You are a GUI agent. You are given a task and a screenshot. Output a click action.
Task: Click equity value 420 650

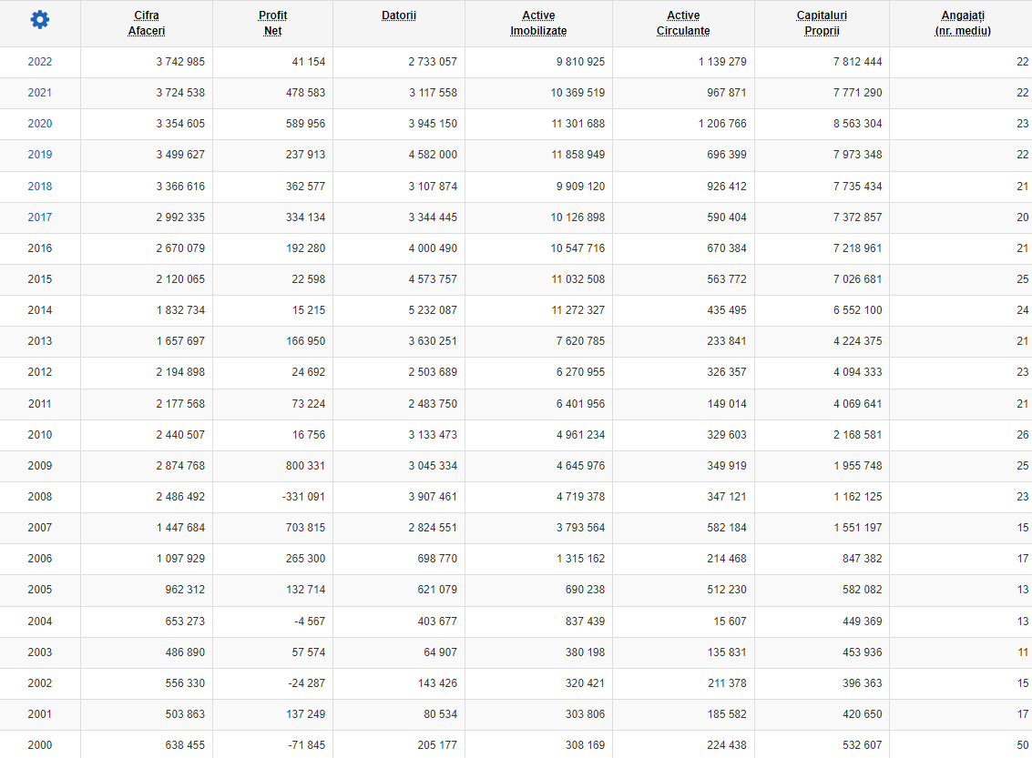coord(863,714)
